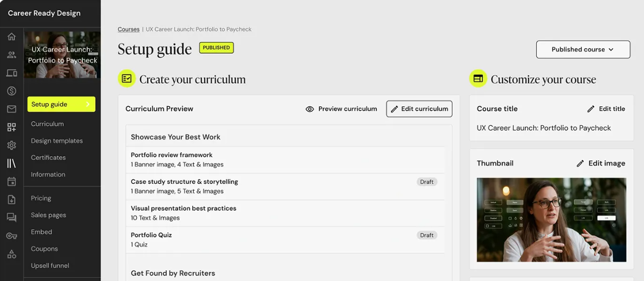Click the chat bubbles discussion icon

click(11, 217)
